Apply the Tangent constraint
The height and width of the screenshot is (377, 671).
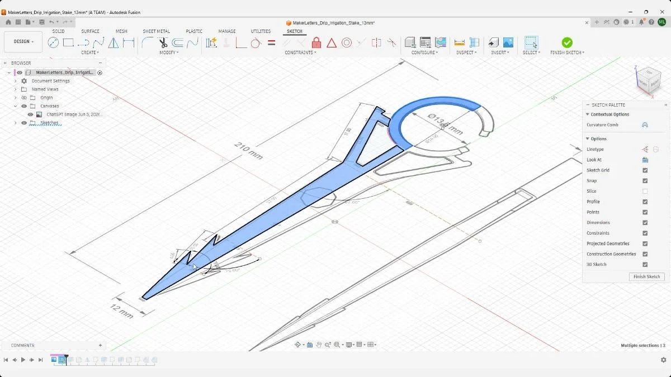pyautogui.click(x=256, y=42)
